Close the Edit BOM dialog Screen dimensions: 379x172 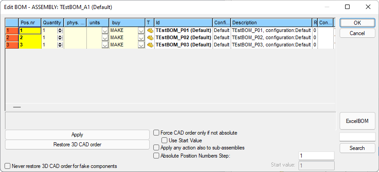tap(368, 7)
